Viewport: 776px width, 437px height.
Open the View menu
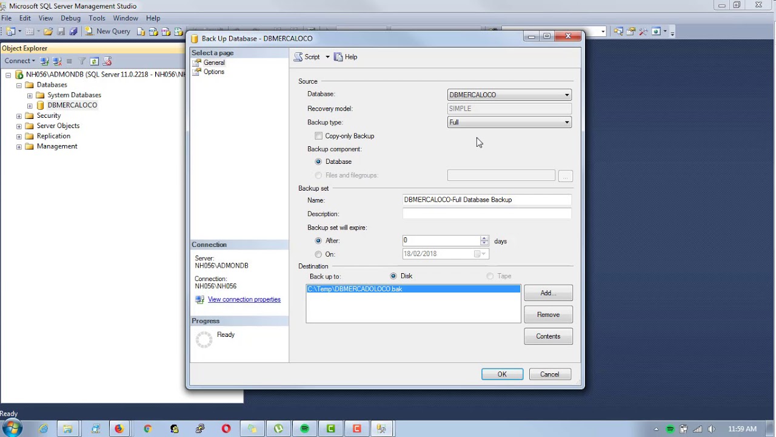(45, 18)
